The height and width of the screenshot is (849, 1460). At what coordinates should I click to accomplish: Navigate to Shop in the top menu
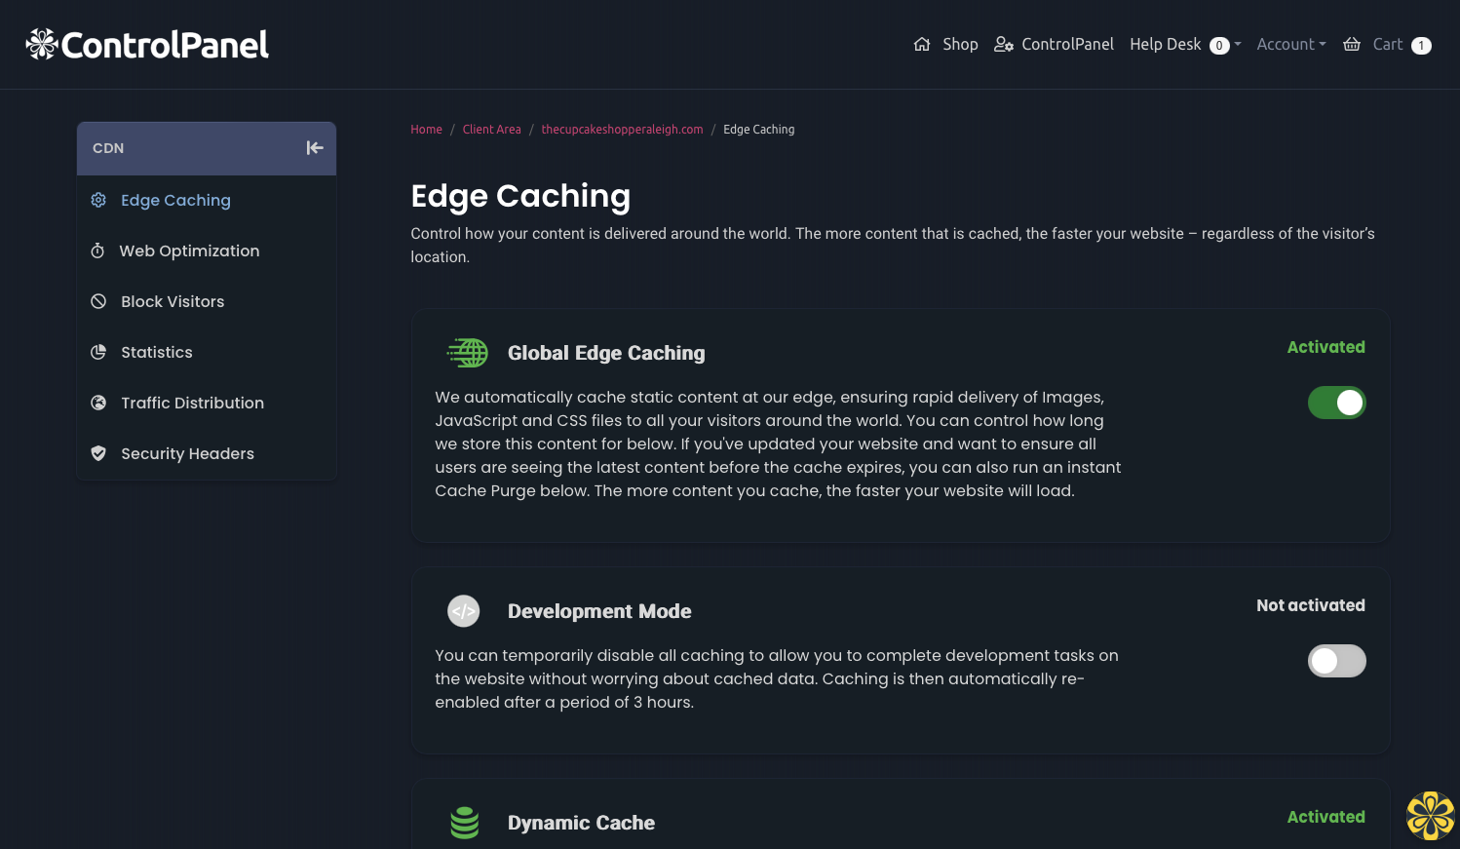[x=960, y=44]
